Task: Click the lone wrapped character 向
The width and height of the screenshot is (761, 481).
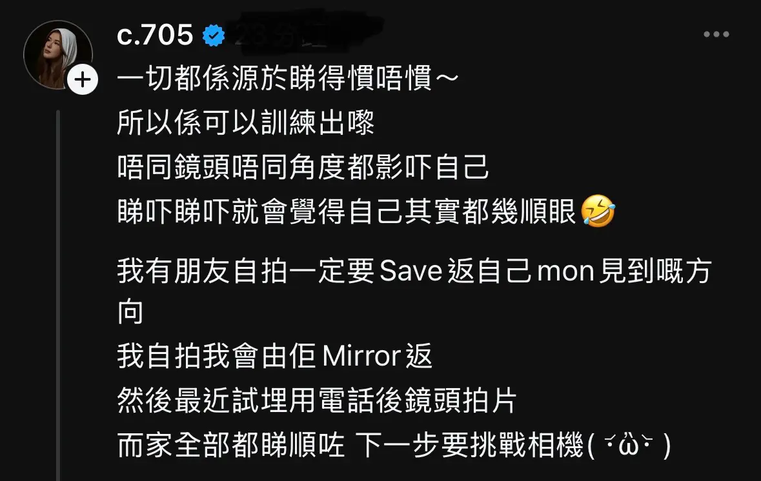Action: point(130,312)
